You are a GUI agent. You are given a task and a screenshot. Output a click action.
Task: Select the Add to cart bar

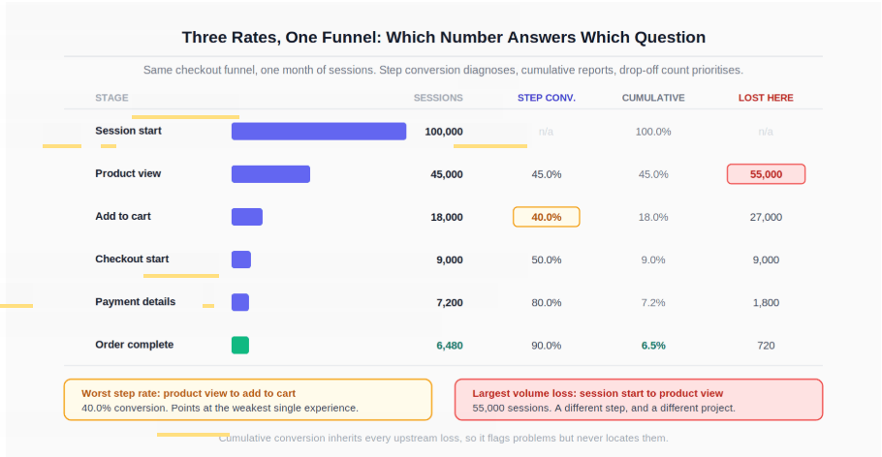coord(247,217)
